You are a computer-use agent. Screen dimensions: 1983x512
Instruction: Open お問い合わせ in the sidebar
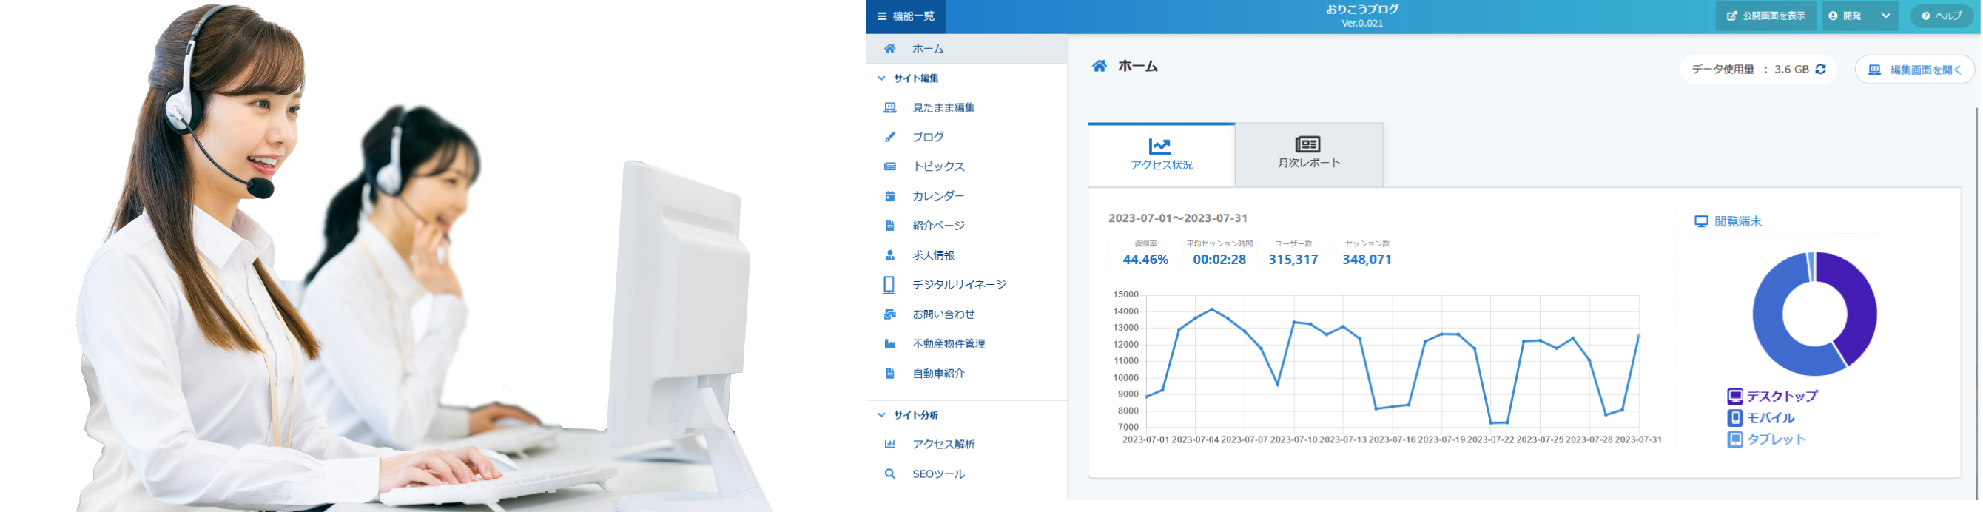point(943,314)
